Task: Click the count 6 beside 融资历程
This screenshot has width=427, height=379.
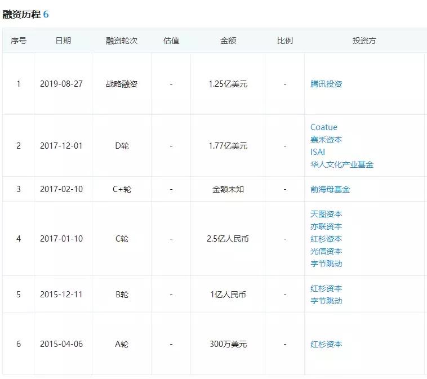Action: click(x=46, y=14)
